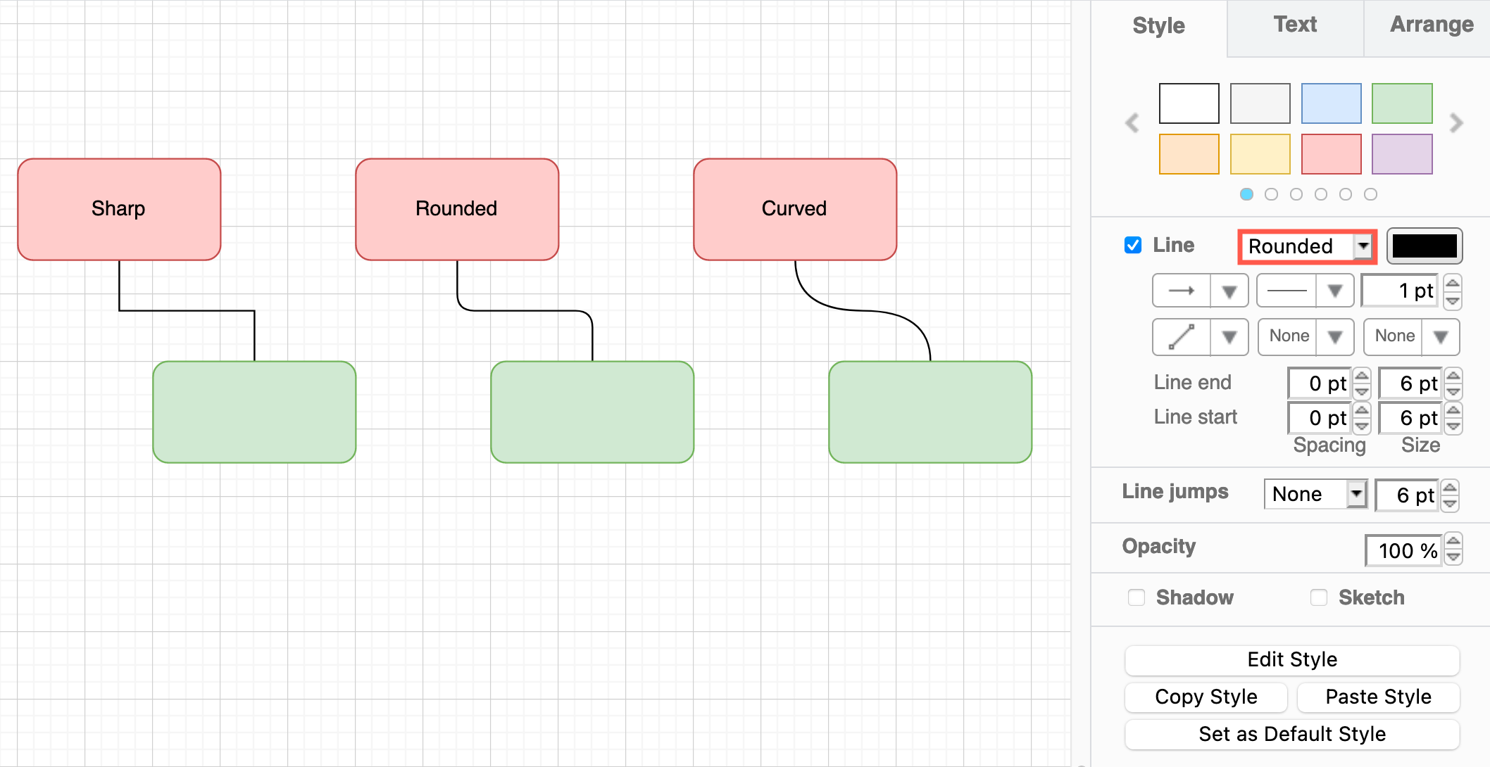Navigate style presets with right chevron
Screen dimensions: 1490x767
(x=1456, y=123)
